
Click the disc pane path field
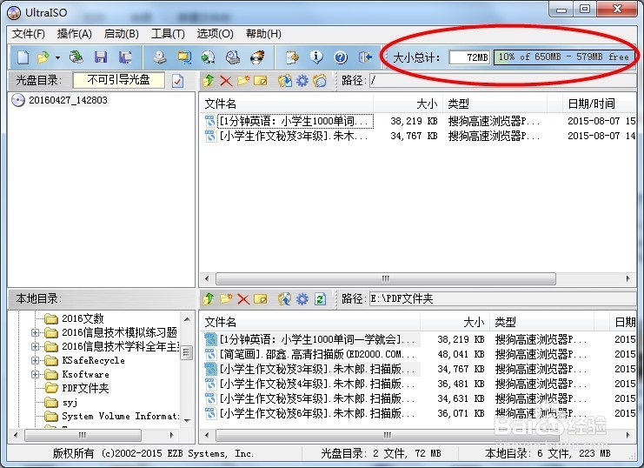(x=502, y=81)
